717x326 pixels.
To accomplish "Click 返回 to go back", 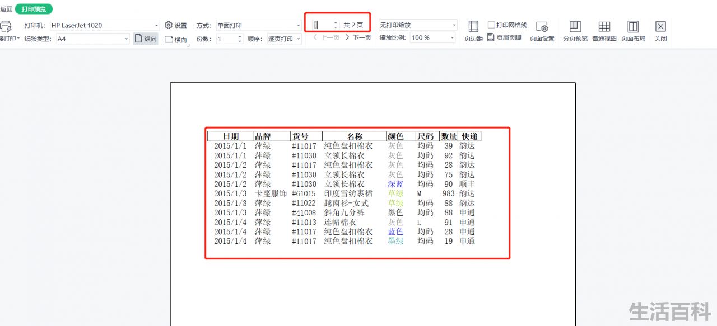I will (x=6, y=9).
